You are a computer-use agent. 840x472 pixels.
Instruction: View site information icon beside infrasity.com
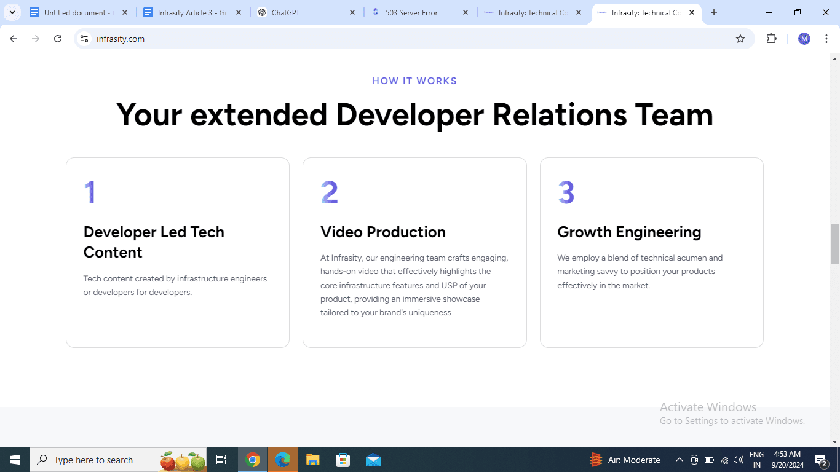pyautogui.click(x=84, y=39)
